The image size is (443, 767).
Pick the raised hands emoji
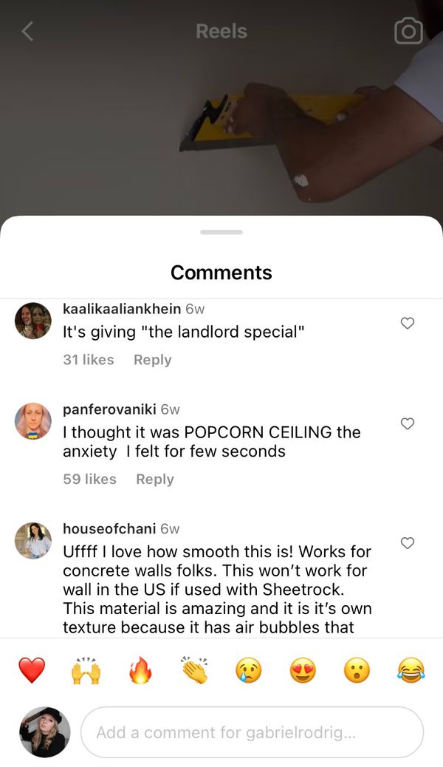pyautogui.click(x=86, y=670)
